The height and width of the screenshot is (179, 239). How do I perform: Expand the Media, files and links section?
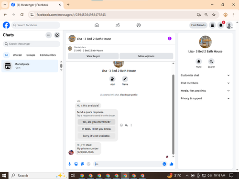(x=205, y=91)
